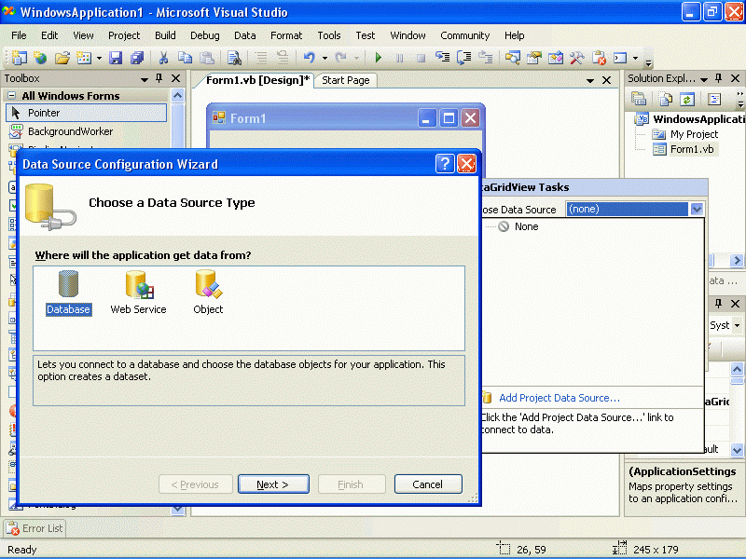Image resolution: width=746 pixels, height=559 pixels.
Task: Click Show All Files in Solution Explorer
Action: 665,99
